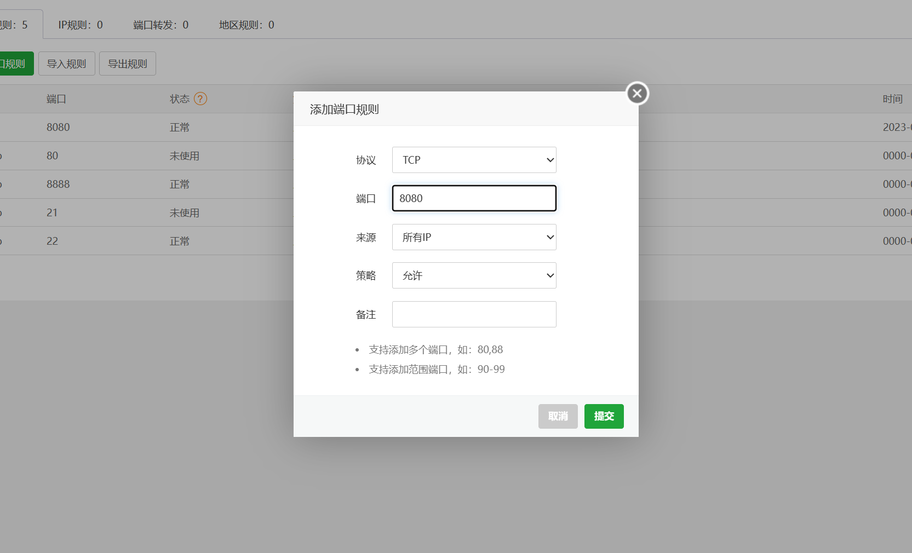The width and height of the screenshot is (912, 553).
Task: Click 未使用 status in port 80 row
Action: 185,156
